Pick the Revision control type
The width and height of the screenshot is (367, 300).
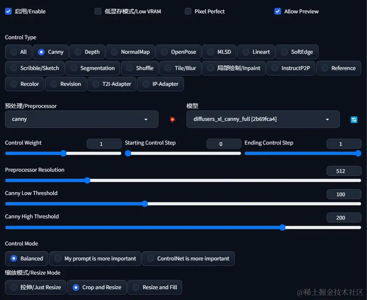[x=65, y=84]
